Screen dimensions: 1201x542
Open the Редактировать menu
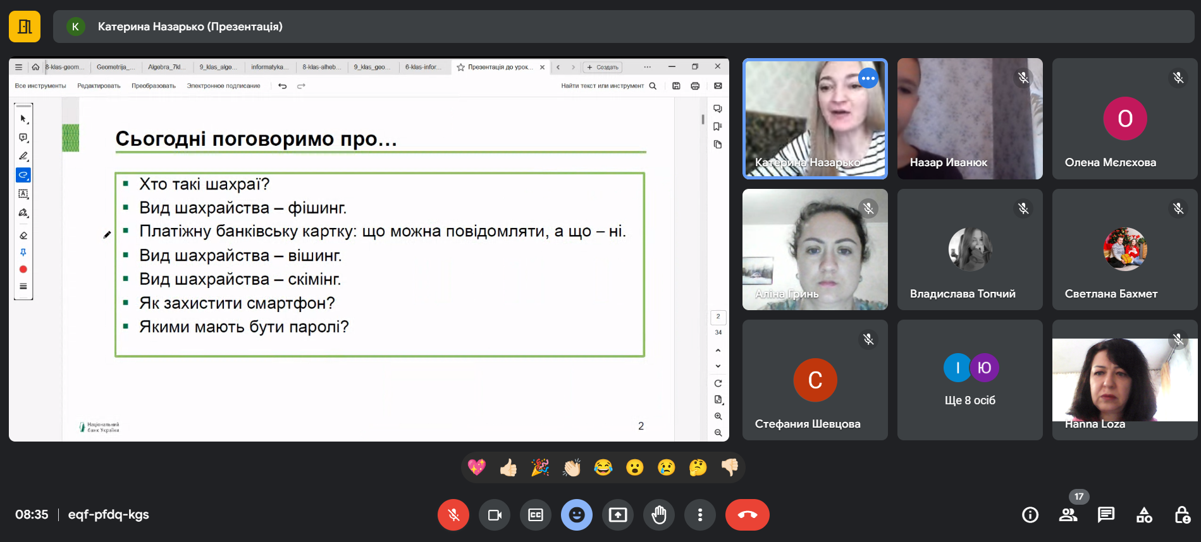click(x=99, y=86)
